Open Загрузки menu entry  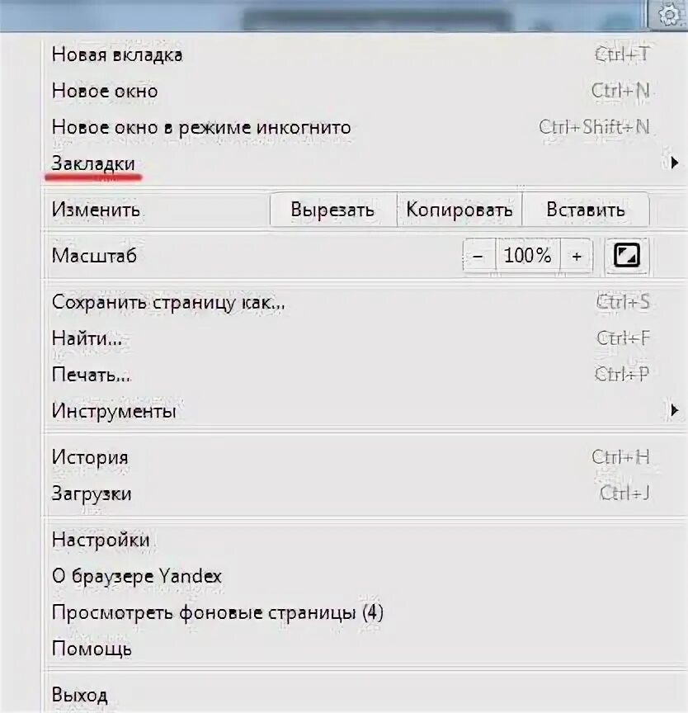[x=365, y=493]
